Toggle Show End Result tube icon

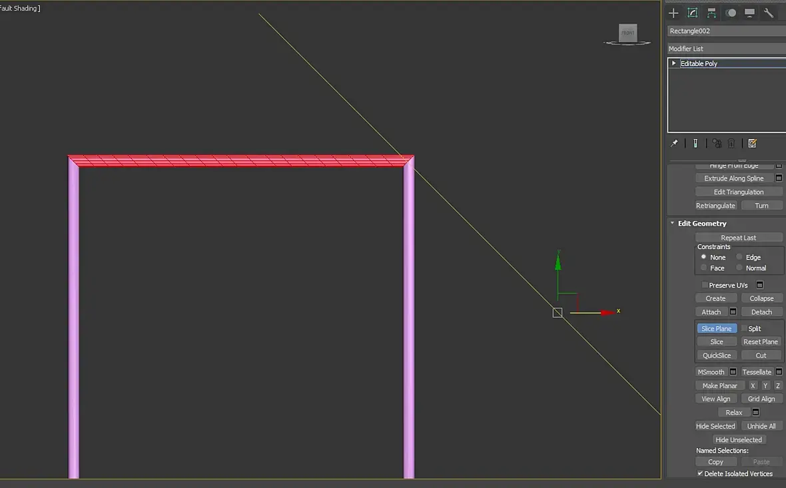pos(695,143)
